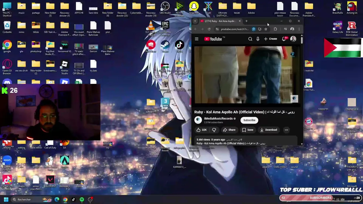The image size is (363, 204).
Task: Select VALORANT desktop icon
Action: point(50,182)
